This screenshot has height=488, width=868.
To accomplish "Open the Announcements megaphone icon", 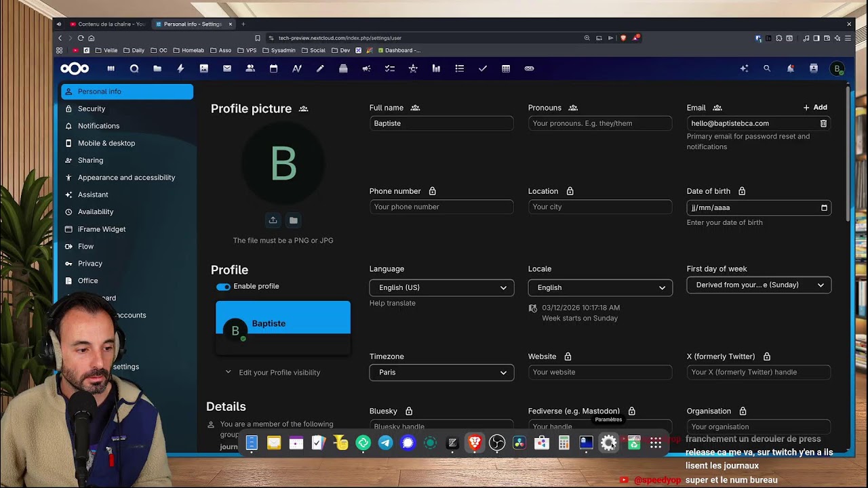I will [x=366, y=68].
